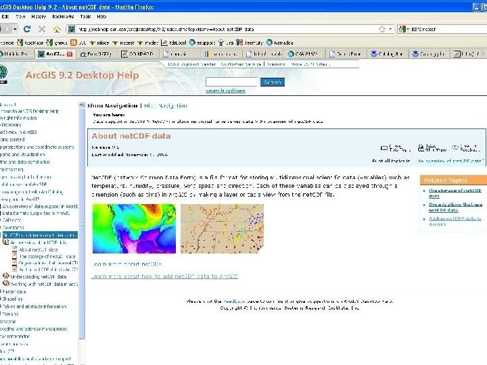
Task: Reload the page with the refresh icon
Action: coord(27,29)
